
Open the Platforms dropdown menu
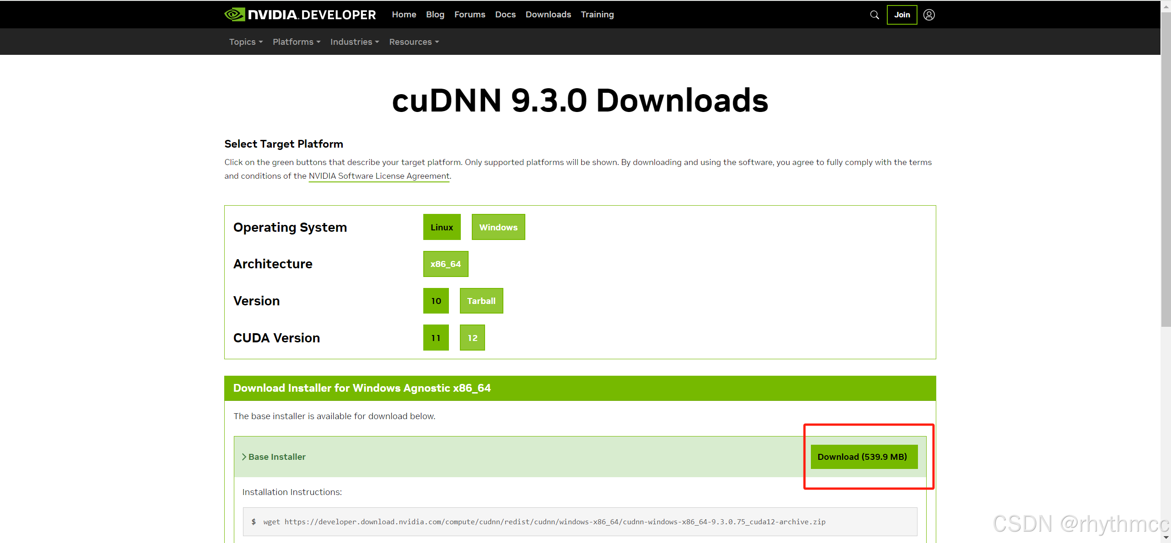click(x=296, y=42)
